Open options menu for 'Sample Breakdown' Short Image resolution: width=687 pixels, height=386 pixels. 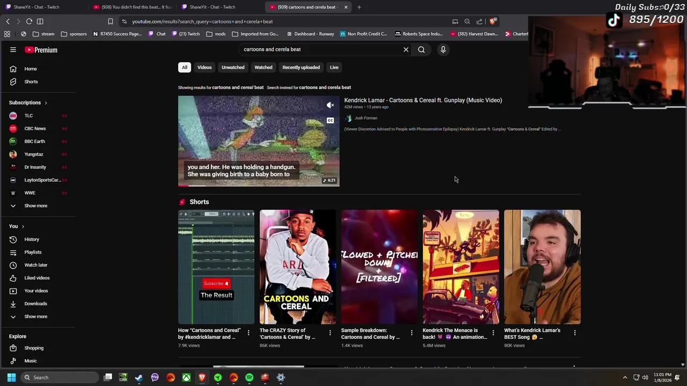tap(411, 333)
